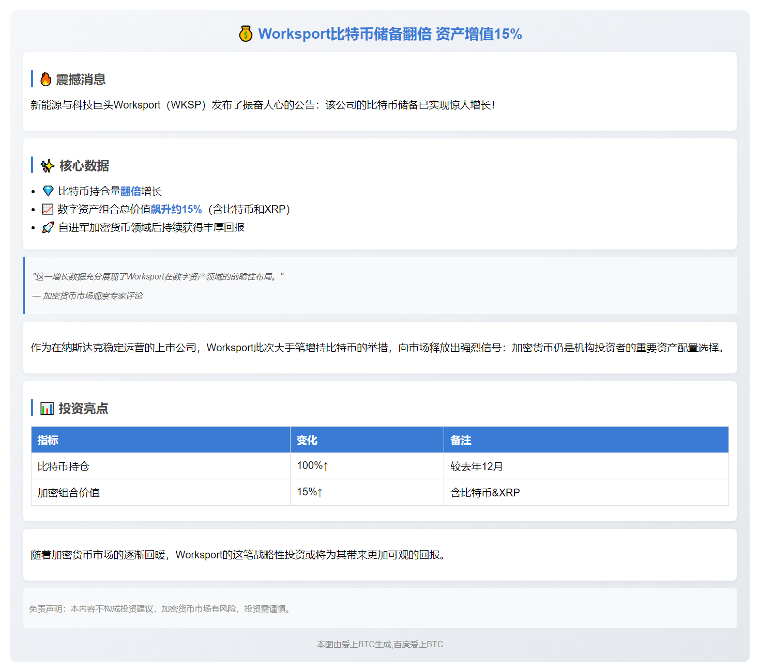This screenshot has height=672, width=760.
Task: Click the 指标 table header
Action: pos(161,440)
